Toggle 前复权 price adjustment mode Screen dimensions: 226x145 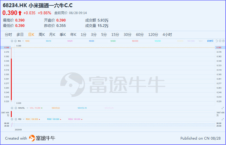pos(210,41)
